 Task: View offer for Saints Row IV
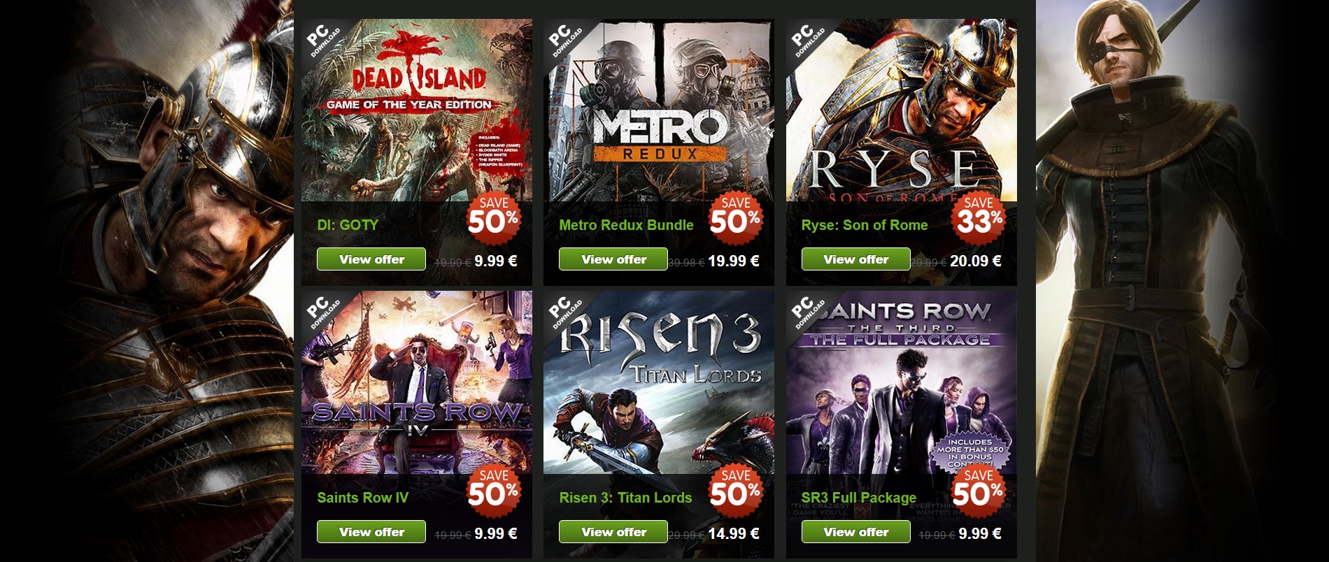371,532
